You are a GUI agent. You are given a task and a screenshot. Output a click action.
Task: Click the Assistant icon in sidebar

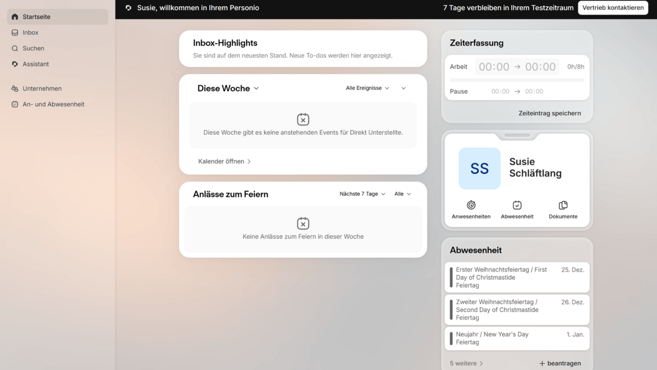[15, 64]
